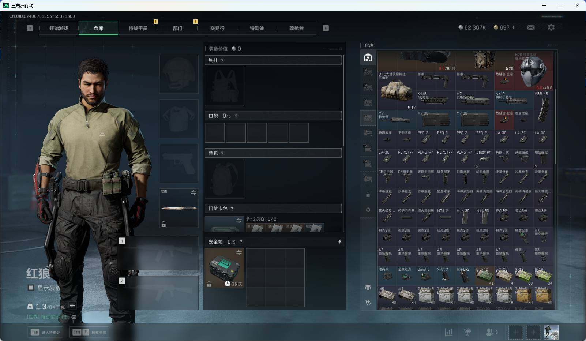The height and width of the screenshot is (341, 586).
Task: Select the H70 helmet in warehouse
Action: pyautogui.click(x=533, y=71)
